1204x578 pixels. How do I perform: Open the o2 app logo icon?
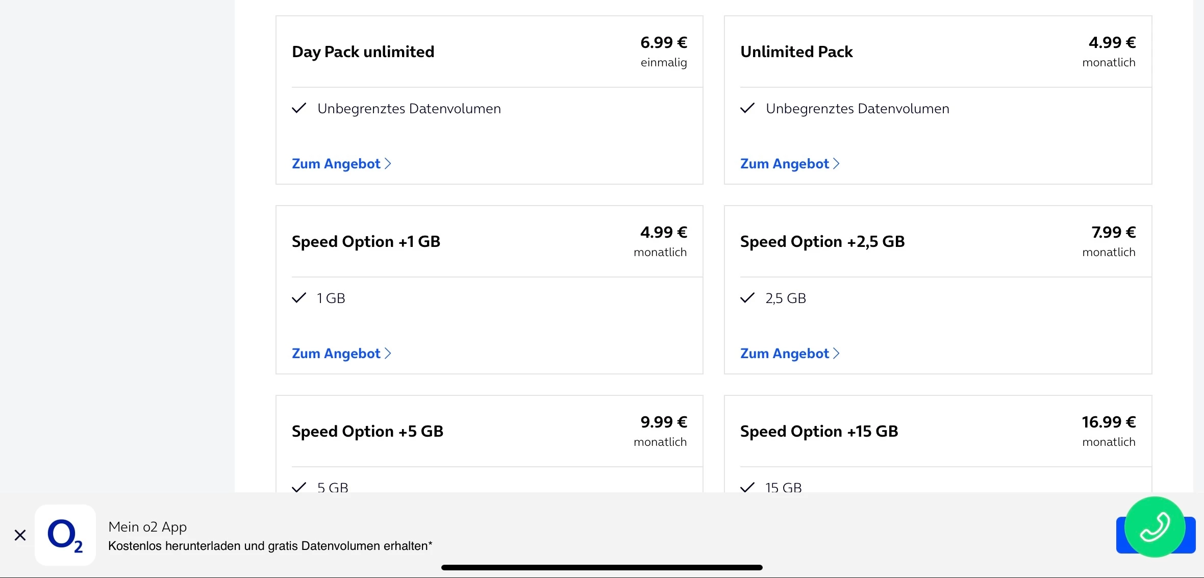(65, 535)
